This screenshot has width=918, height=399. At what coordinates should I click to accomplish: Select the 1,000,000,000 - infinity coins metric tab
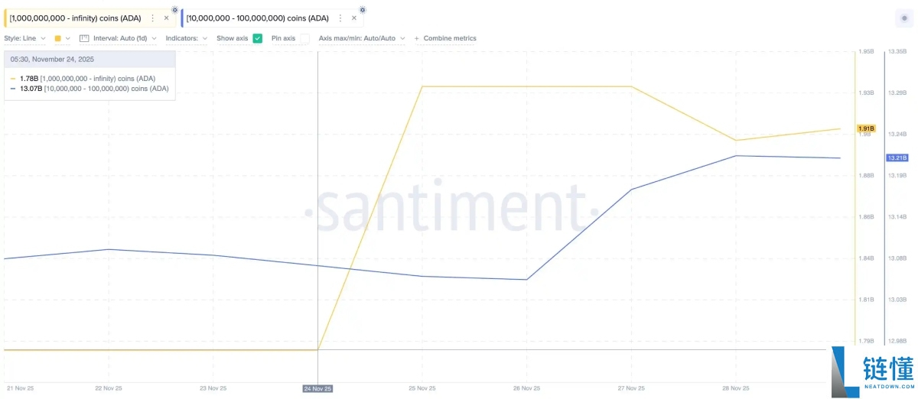coord(75,18)
